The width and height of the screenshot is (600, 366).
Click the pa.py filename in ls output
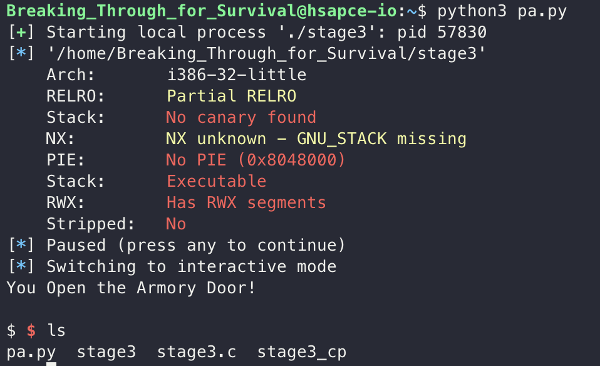coord(31,352)
